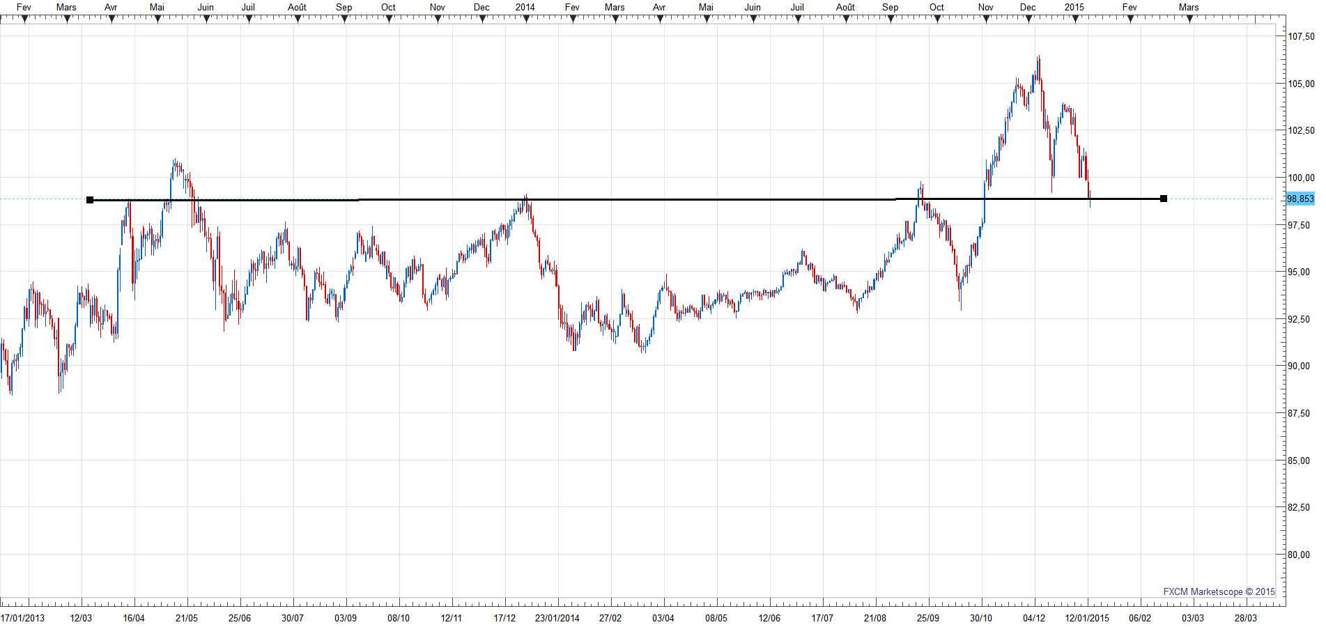Click the 2014 year label on the top timeline
Image resolution: width=1326 pixels, height=627 pixels.
point(525,7)
